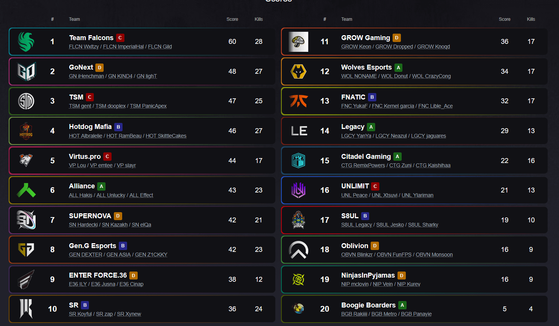Click the Hotdog Mafia logo
Image resolution: width=559 pixels, height=326 pixels.
[x=26, y=131]
